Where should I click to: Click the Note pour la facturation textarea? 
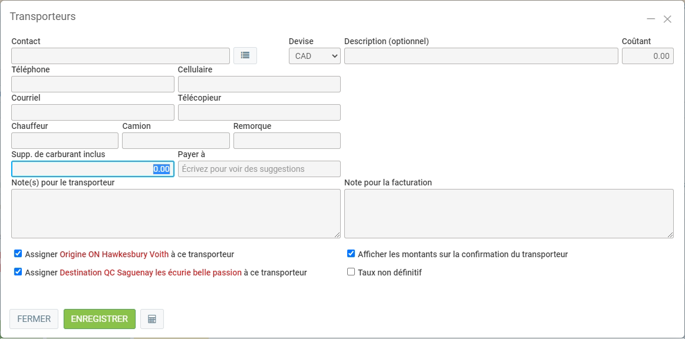pos(508,213)
